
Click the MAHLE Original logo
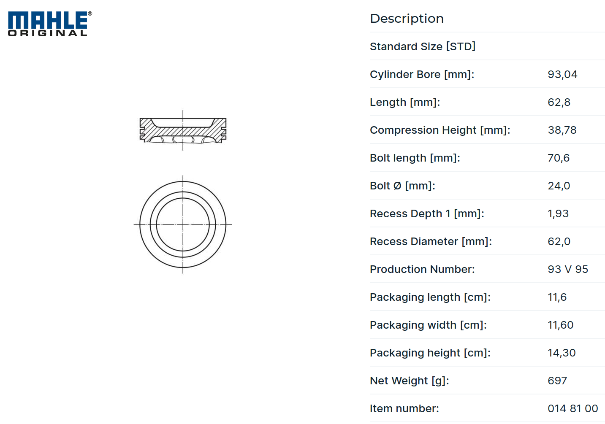(50, 24)
